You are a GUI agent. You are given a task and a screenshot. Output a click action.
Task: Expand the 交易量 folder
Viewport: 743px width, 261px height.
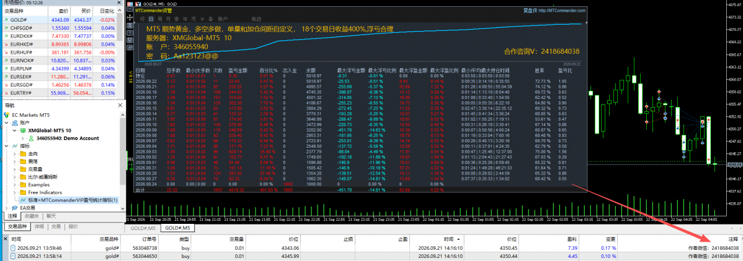coord(14,169)
